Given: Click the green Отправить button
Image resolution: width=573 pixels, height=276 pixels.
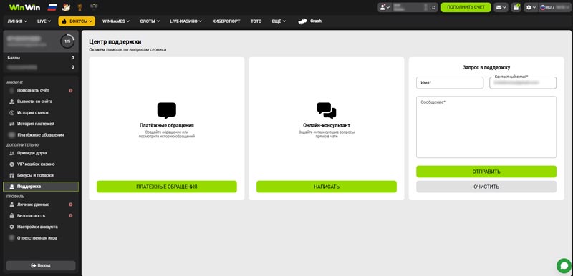Looking at the screenshot, I should tap(486, 172).
